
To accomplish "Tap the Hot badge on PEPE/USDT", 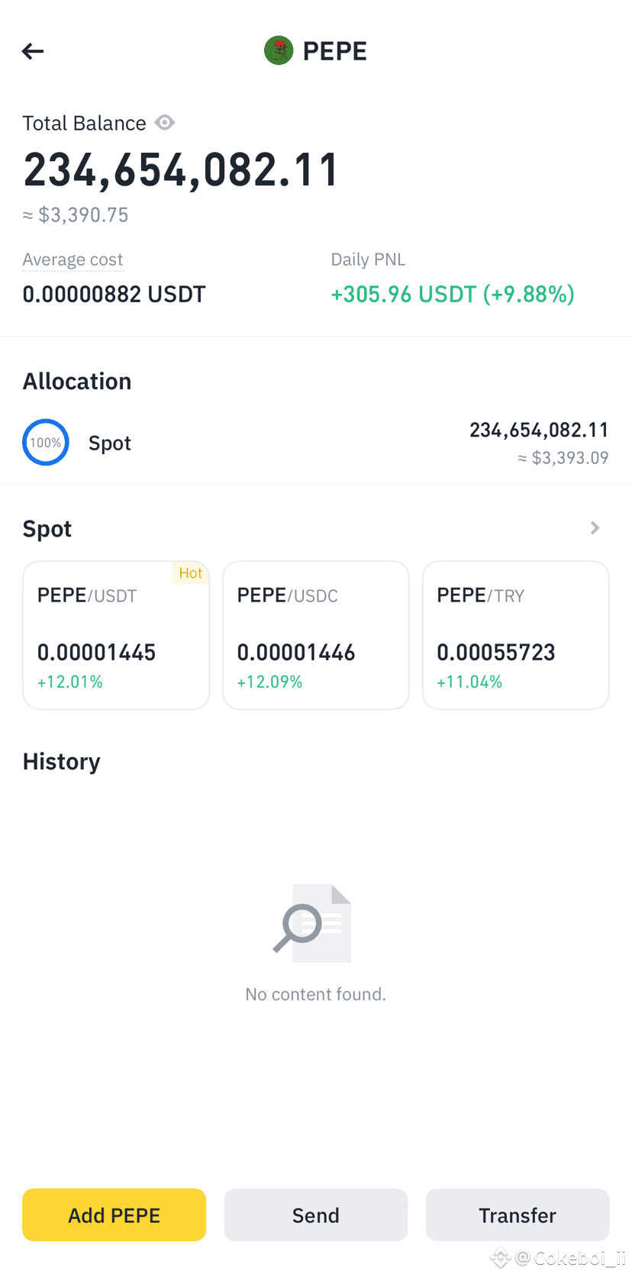I will click(x=190, y=572).
